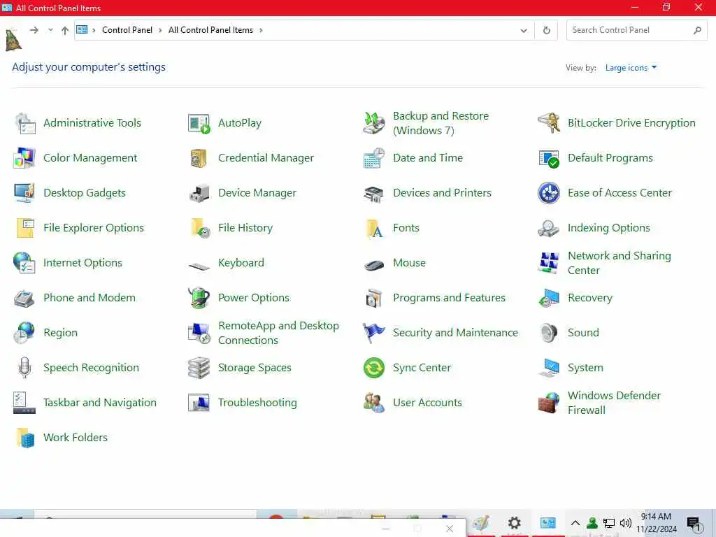Viewport: 716px width, 537px height.
Task: Expand chevron after Control Panel breadcrumb
Action: [160, 30]
